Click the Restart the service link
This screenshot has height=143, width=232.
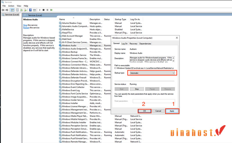click(x=26, y=28)
